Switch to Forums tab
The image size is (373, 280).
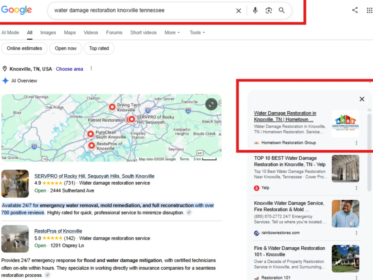pyautogui.click(x=114, y=32)
